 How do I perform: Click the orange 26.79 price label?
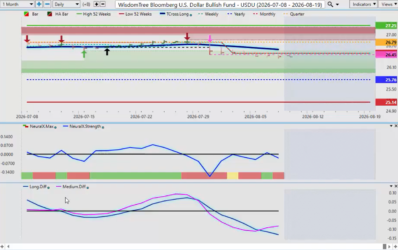[387, 42]
